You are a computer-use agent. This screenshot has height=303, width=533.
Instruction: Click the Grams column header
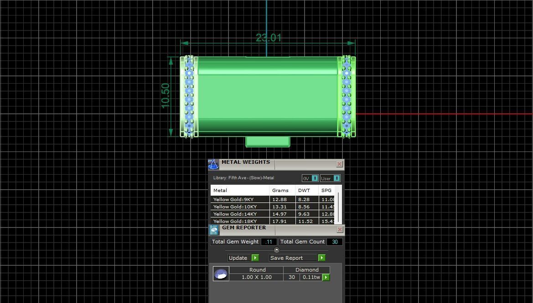(x=282, y=190)
